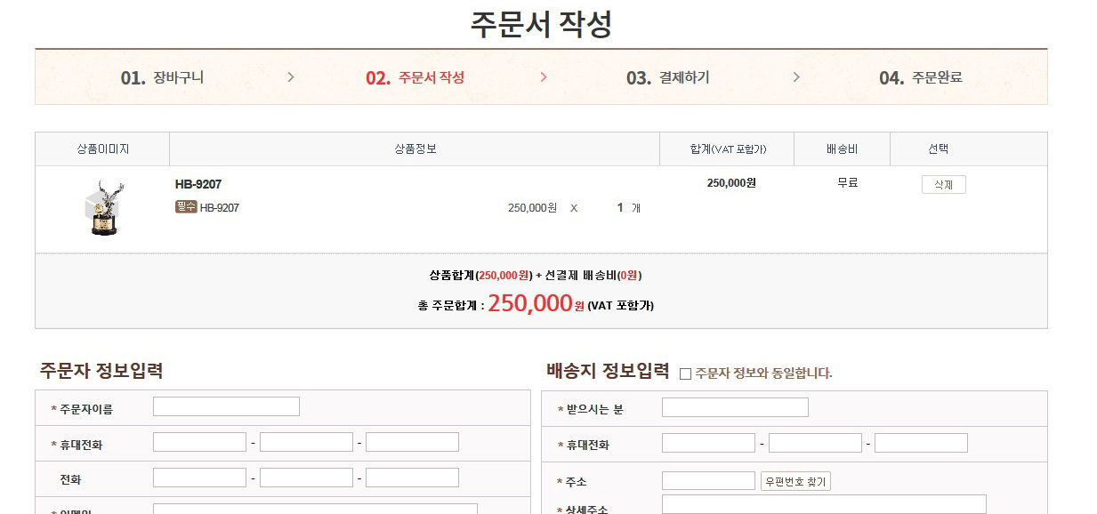Viewport: 1097px width, 514px height.
Task: Click the 필수 badge beside HB-9207 option
Action: click(x=186, y=207)
